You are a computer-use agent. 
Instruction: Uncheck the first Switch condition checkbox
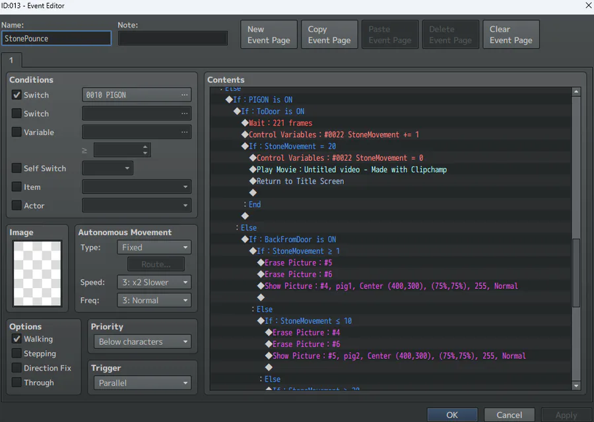point(16,95)
